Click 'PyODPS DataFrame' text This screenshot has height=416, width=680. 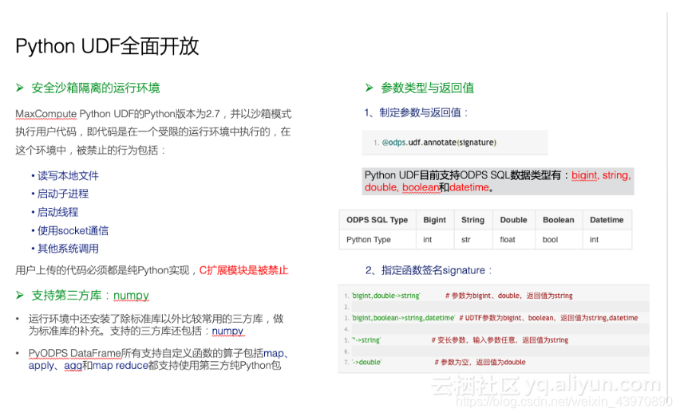point(74,353)
